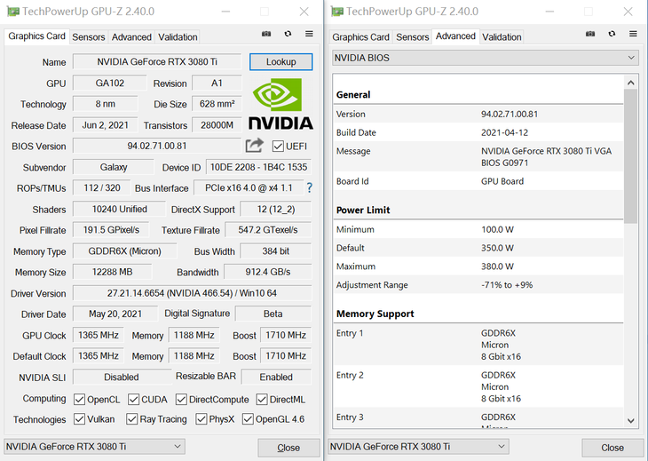Select Graphics Card tab in right window
The image size is (648, 461).
point(360,37)
